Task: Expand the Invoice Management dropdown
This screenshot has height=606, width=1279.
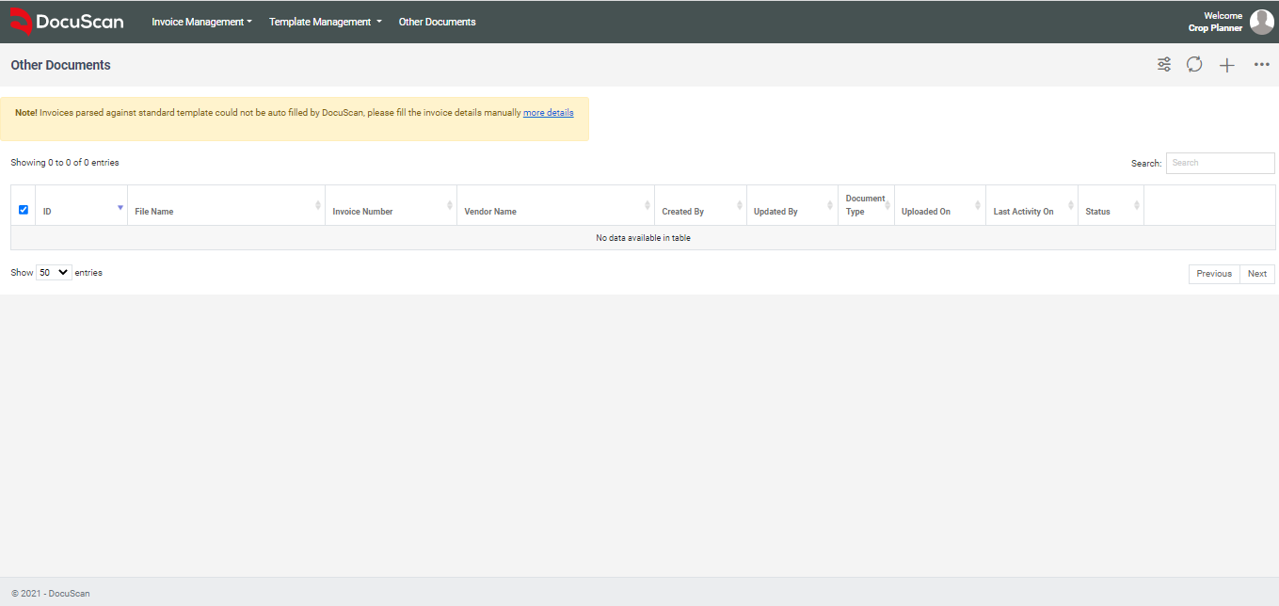Action: pos(201,22)
